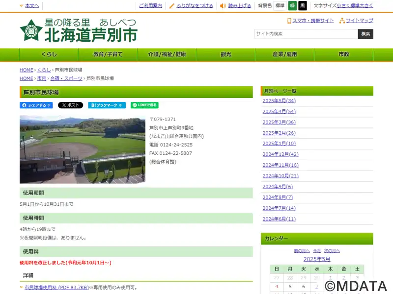Set background color to black 黒
Viewport: 393px width, 294px height.
point(303,5)
